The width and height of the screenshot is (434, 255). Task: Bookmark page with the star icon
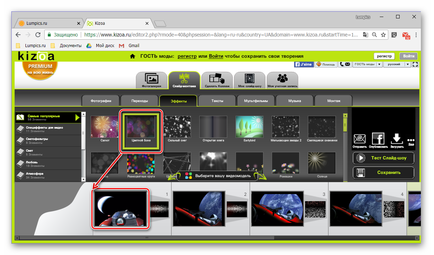383,35
